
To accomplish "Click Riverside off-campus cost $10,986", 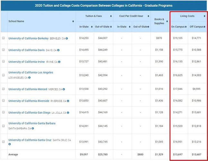I will point(196,101).
